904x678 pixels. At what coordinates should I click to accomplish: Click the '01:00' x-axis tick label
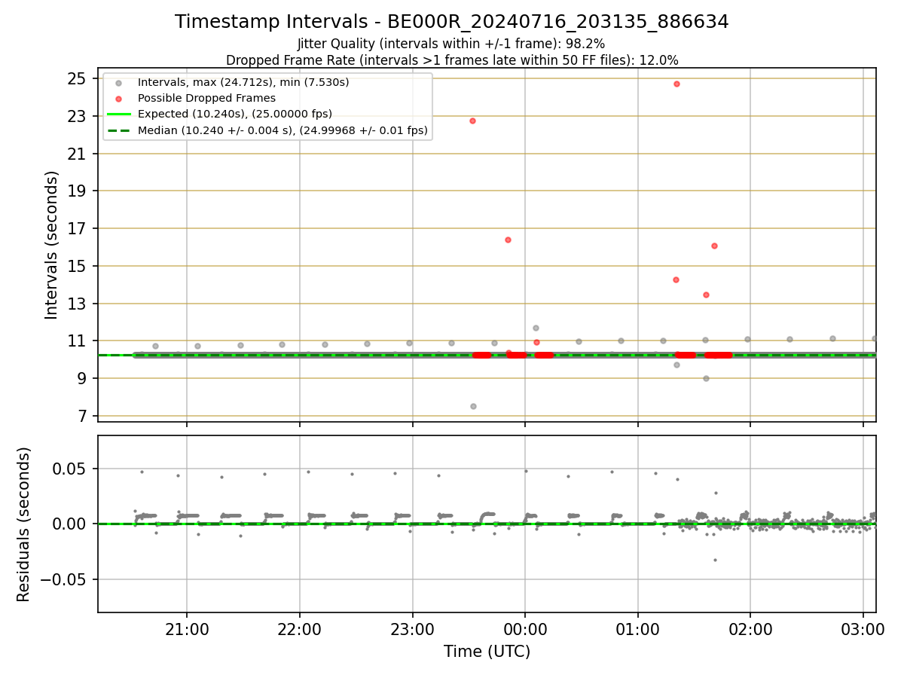(638, 629)
